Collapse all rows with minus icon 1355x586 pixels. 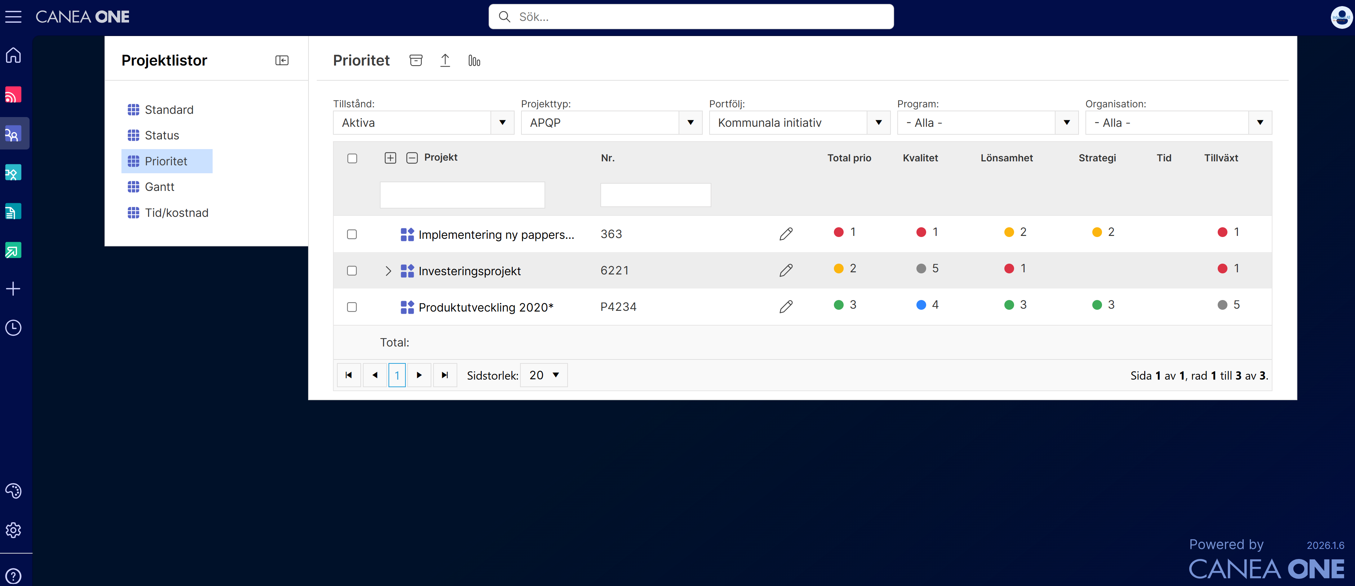click(412, 158)
